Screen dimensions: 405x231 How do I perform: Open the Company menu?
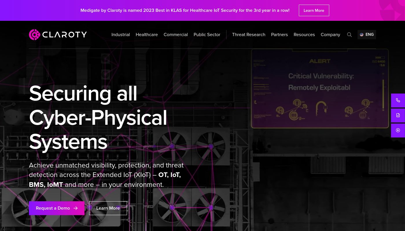(x=330, y=35)
